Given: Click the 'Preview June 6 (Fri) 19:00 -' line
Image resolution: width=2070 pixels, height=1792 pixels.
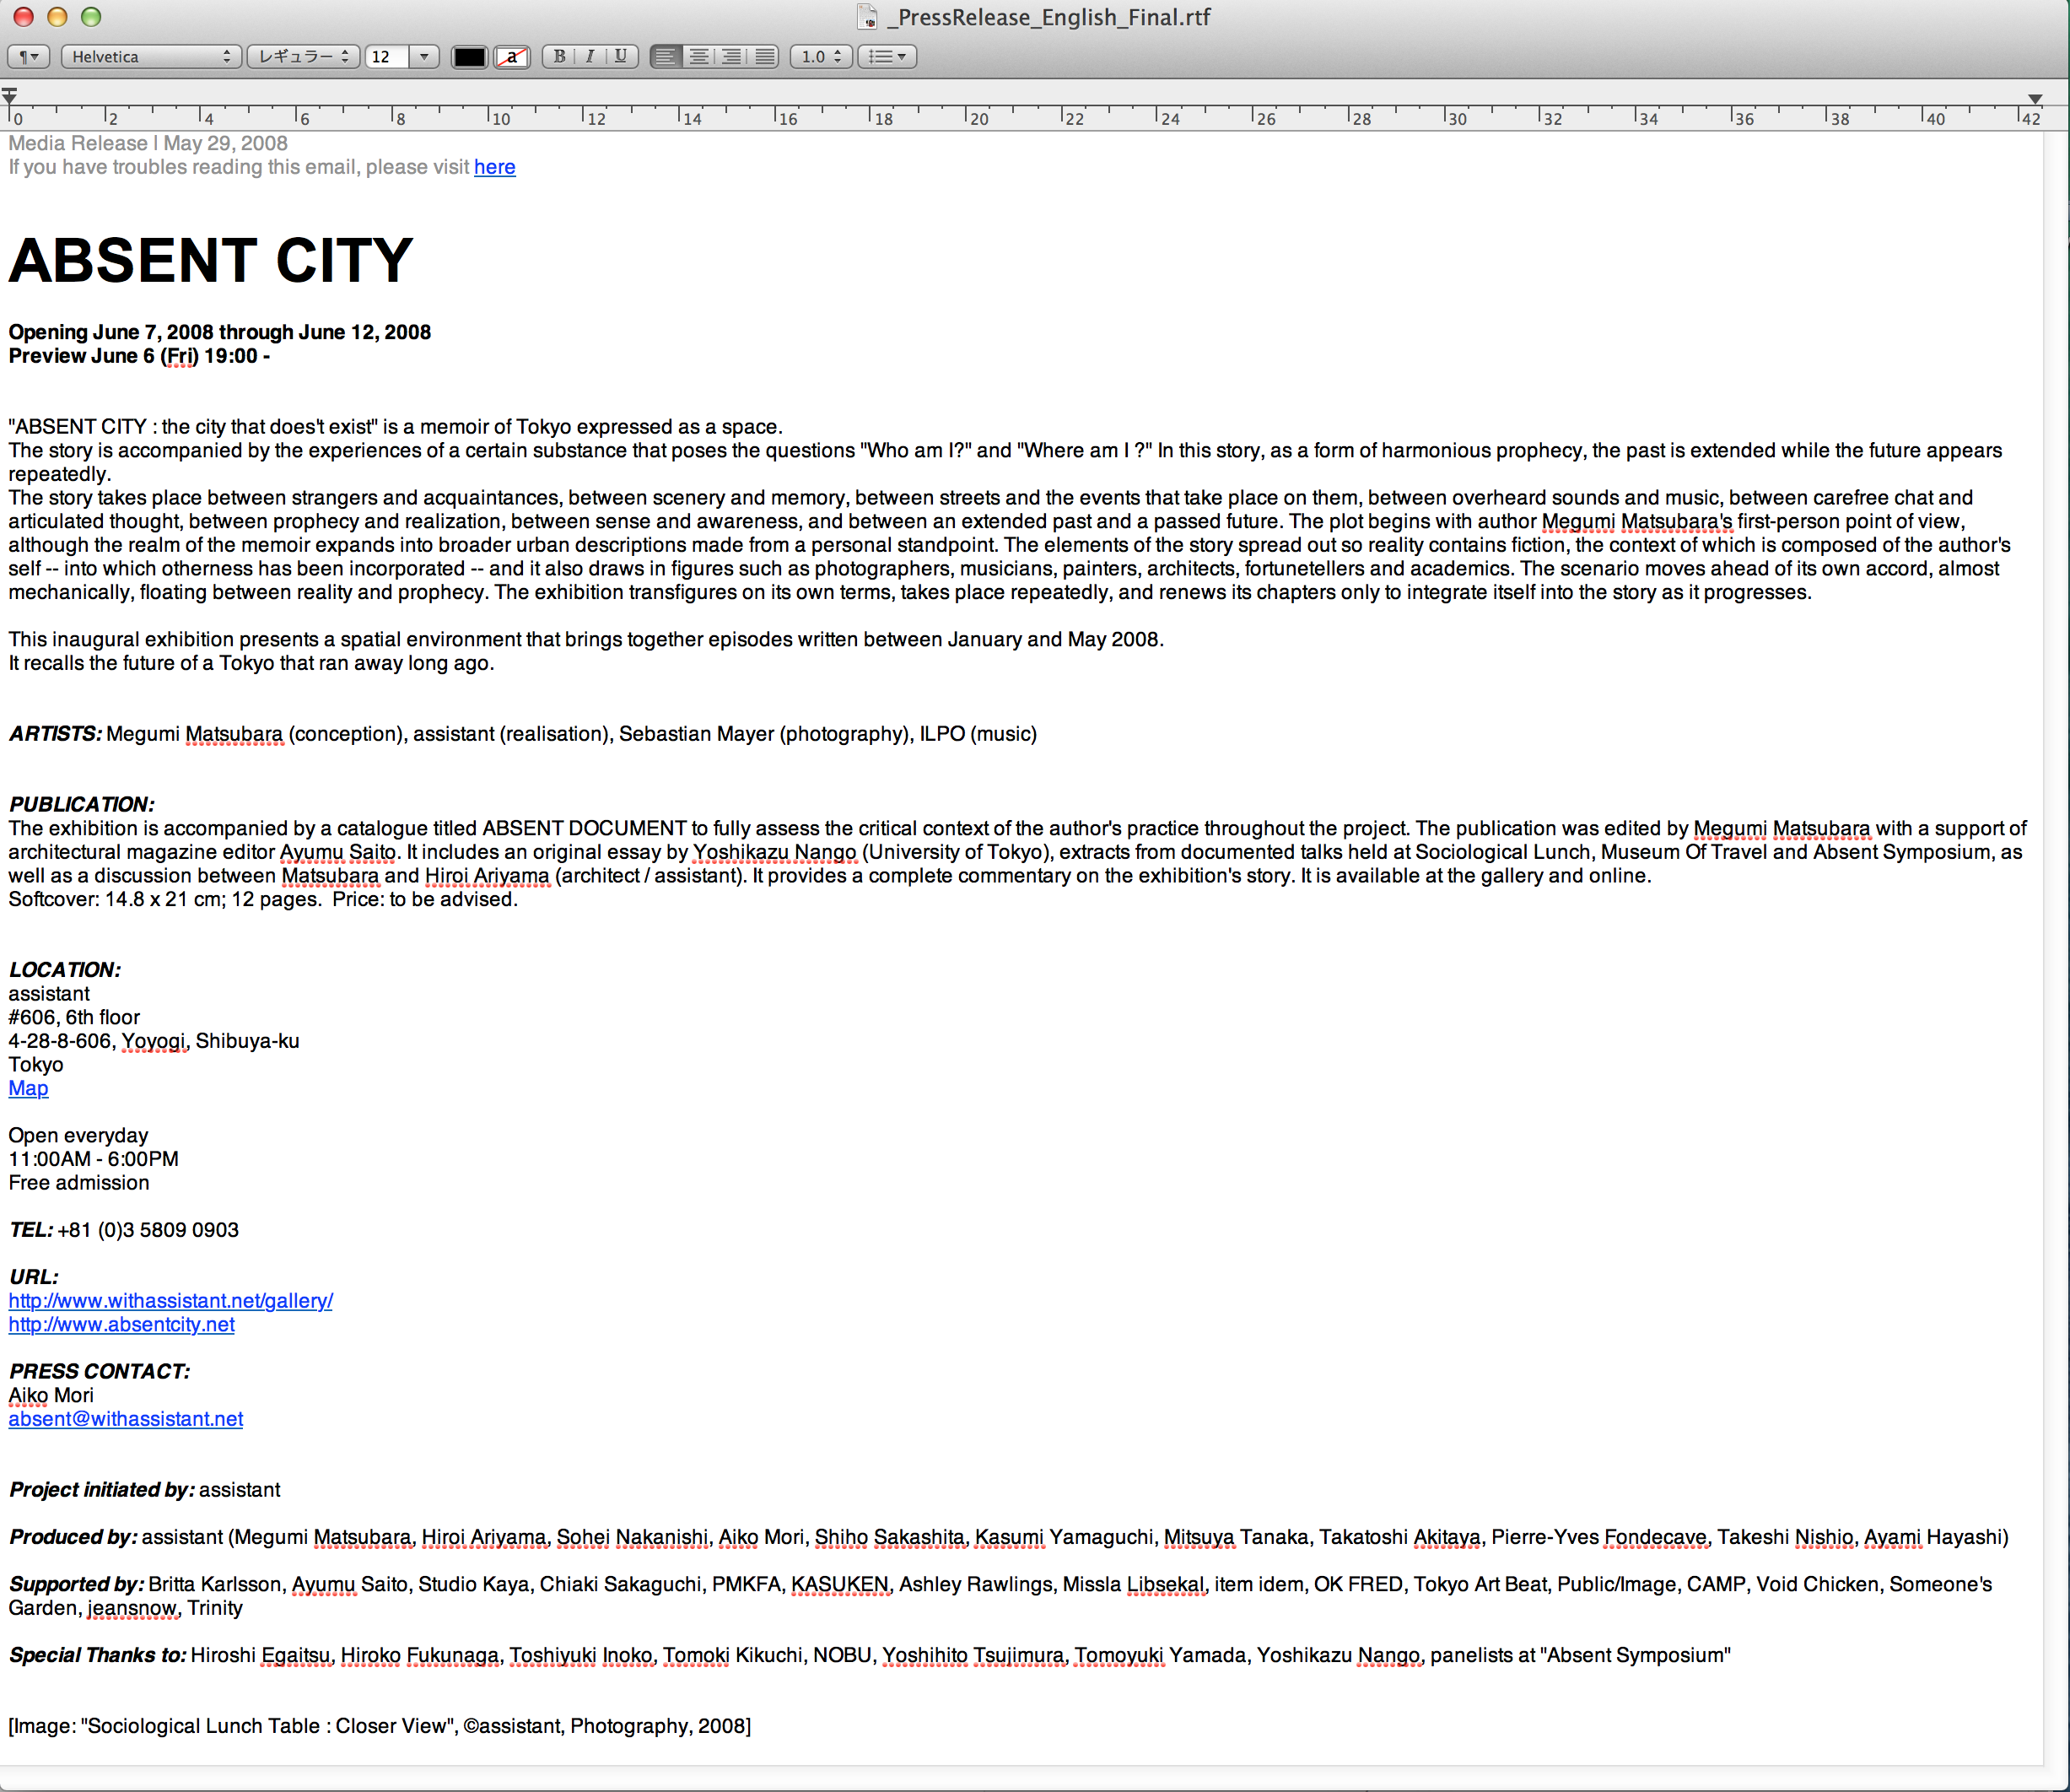Looking at the screenshot, I should point(139,356).
